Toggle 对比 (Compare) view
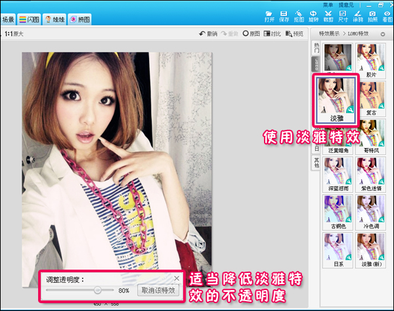 click(273, 33)
